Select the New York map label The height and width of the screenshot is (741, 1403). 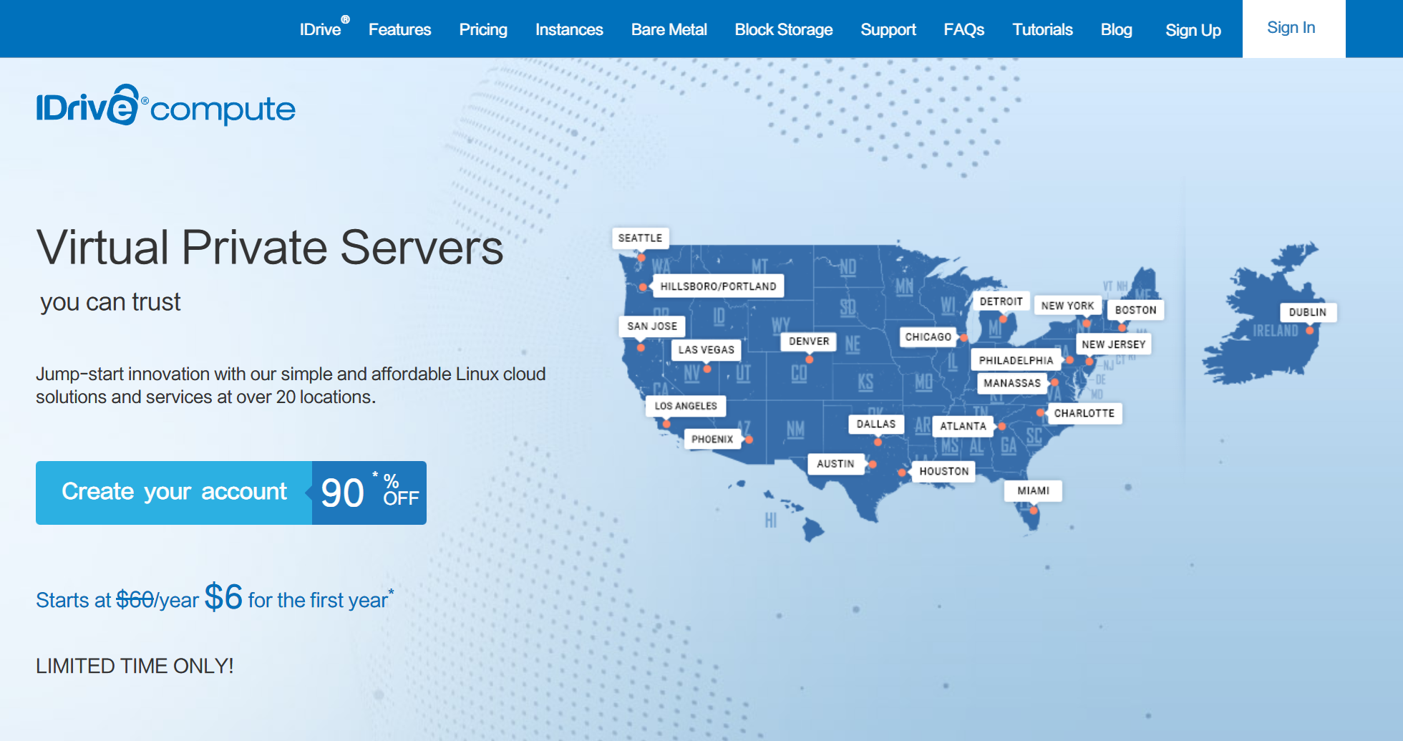(1067, 306)
